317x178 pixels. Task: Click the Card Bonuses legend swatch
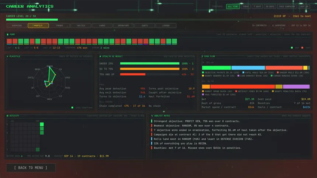[238, 76]
